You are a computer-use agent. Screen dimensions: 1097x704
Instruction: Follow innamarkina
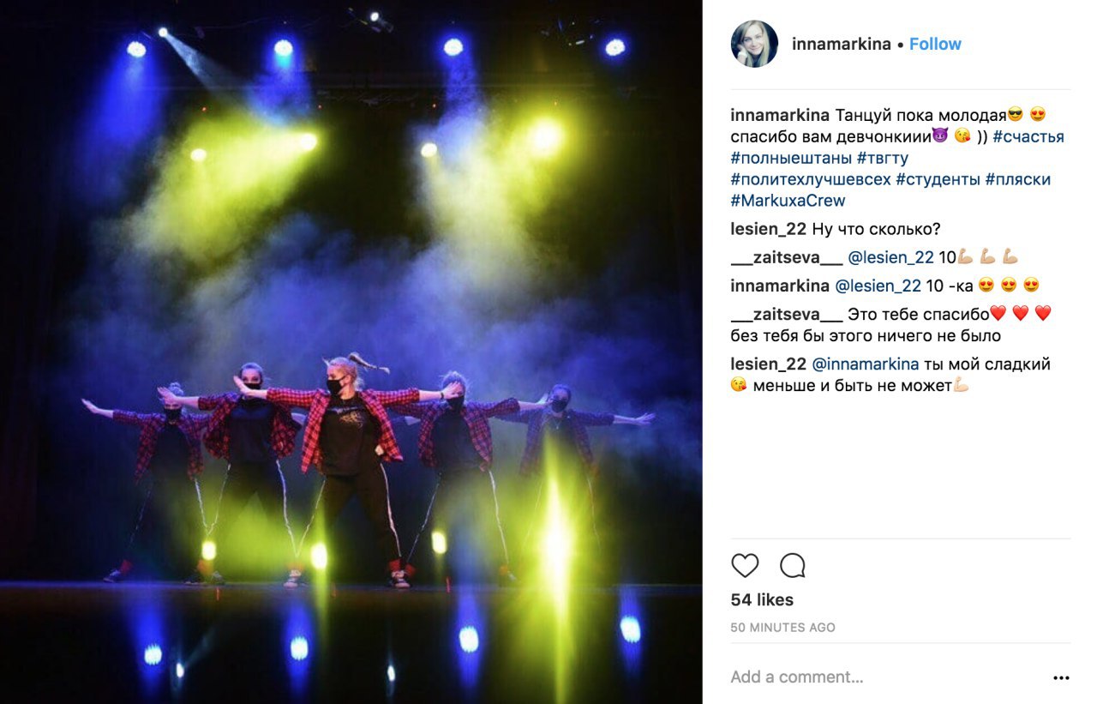tap(935, 44)
